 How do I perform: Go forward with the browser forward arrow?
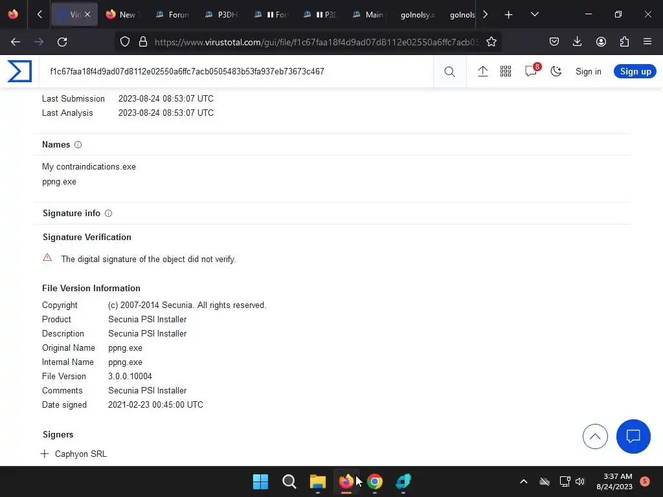(x=39, y=42)
